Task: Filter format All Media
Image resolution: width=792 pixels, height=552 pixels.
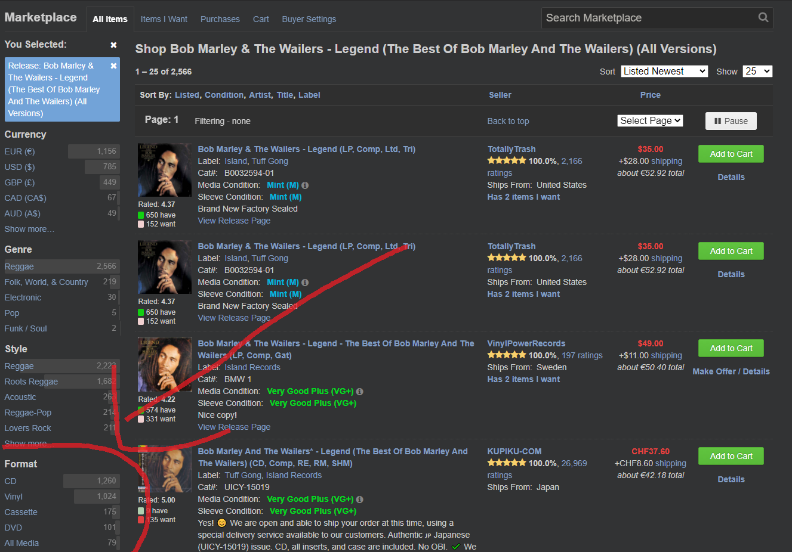Action: click(x=62, y=543)
